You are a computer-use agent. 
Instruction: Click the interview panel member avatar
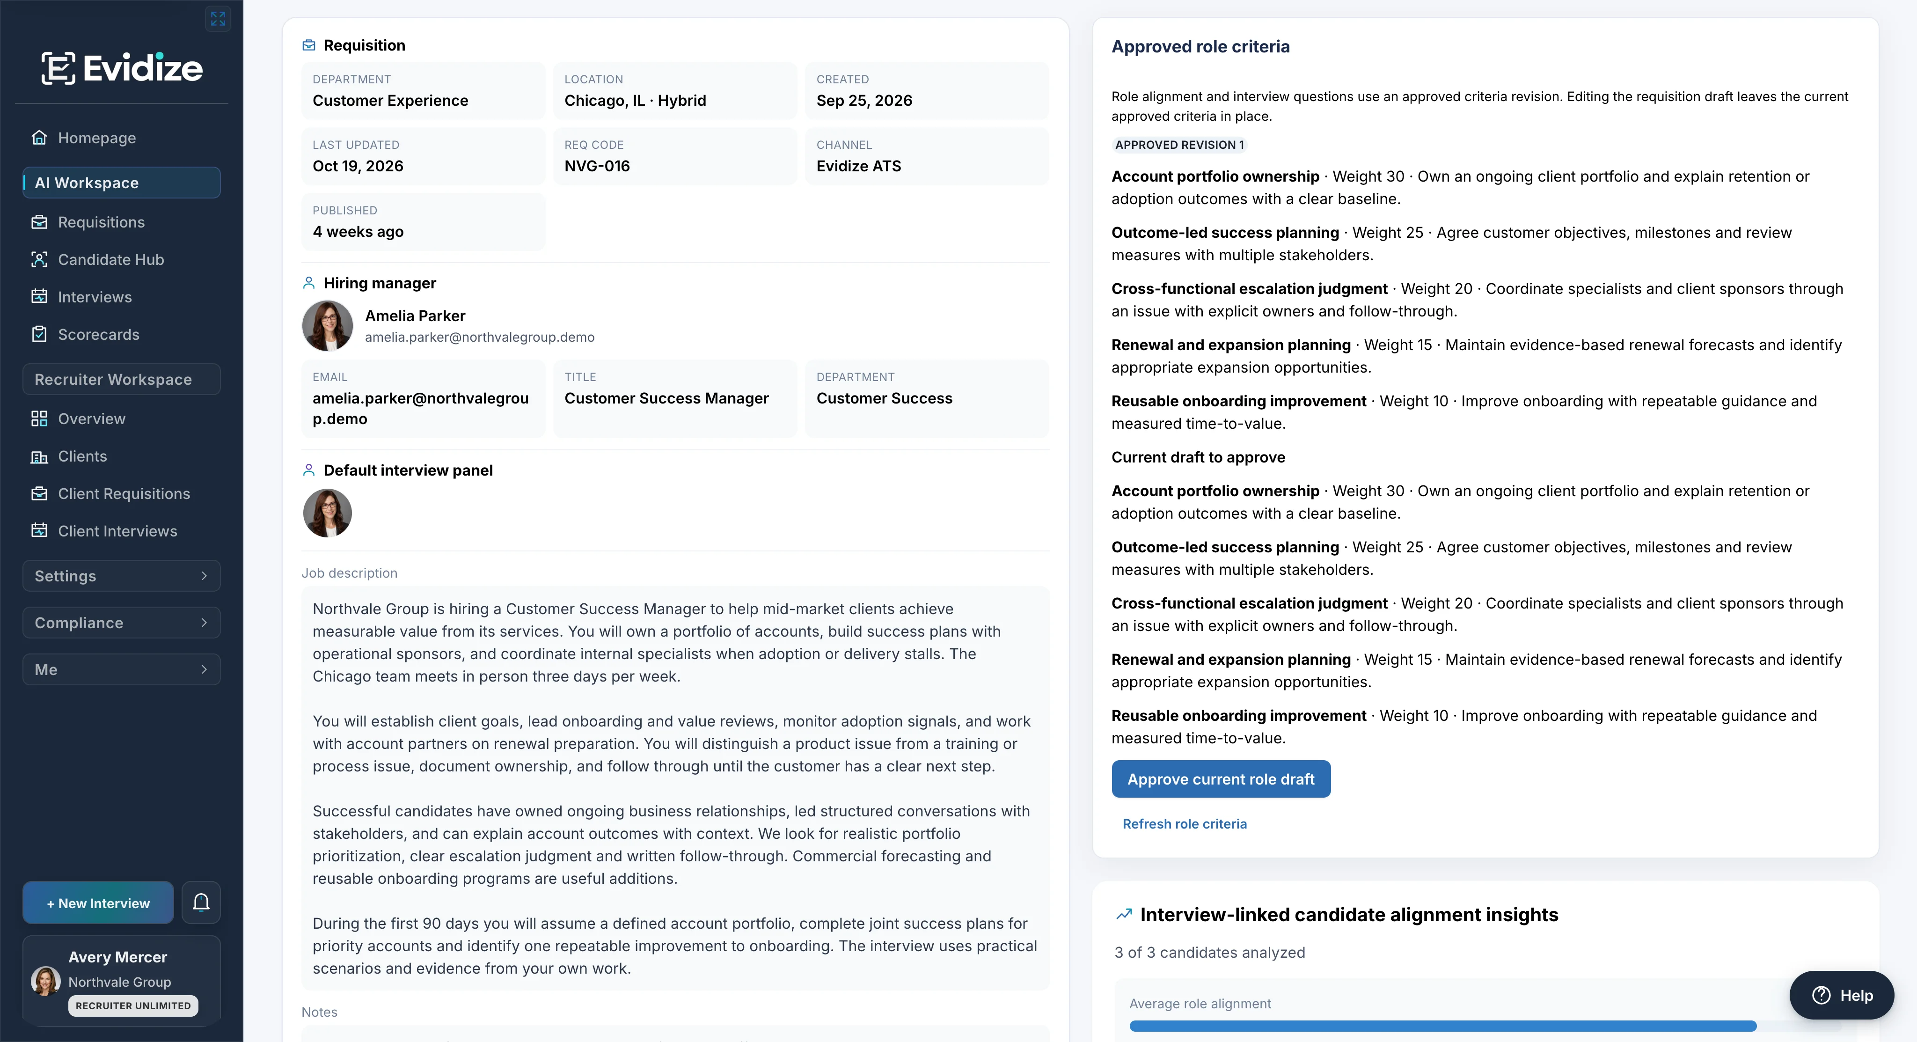point(328,512)
